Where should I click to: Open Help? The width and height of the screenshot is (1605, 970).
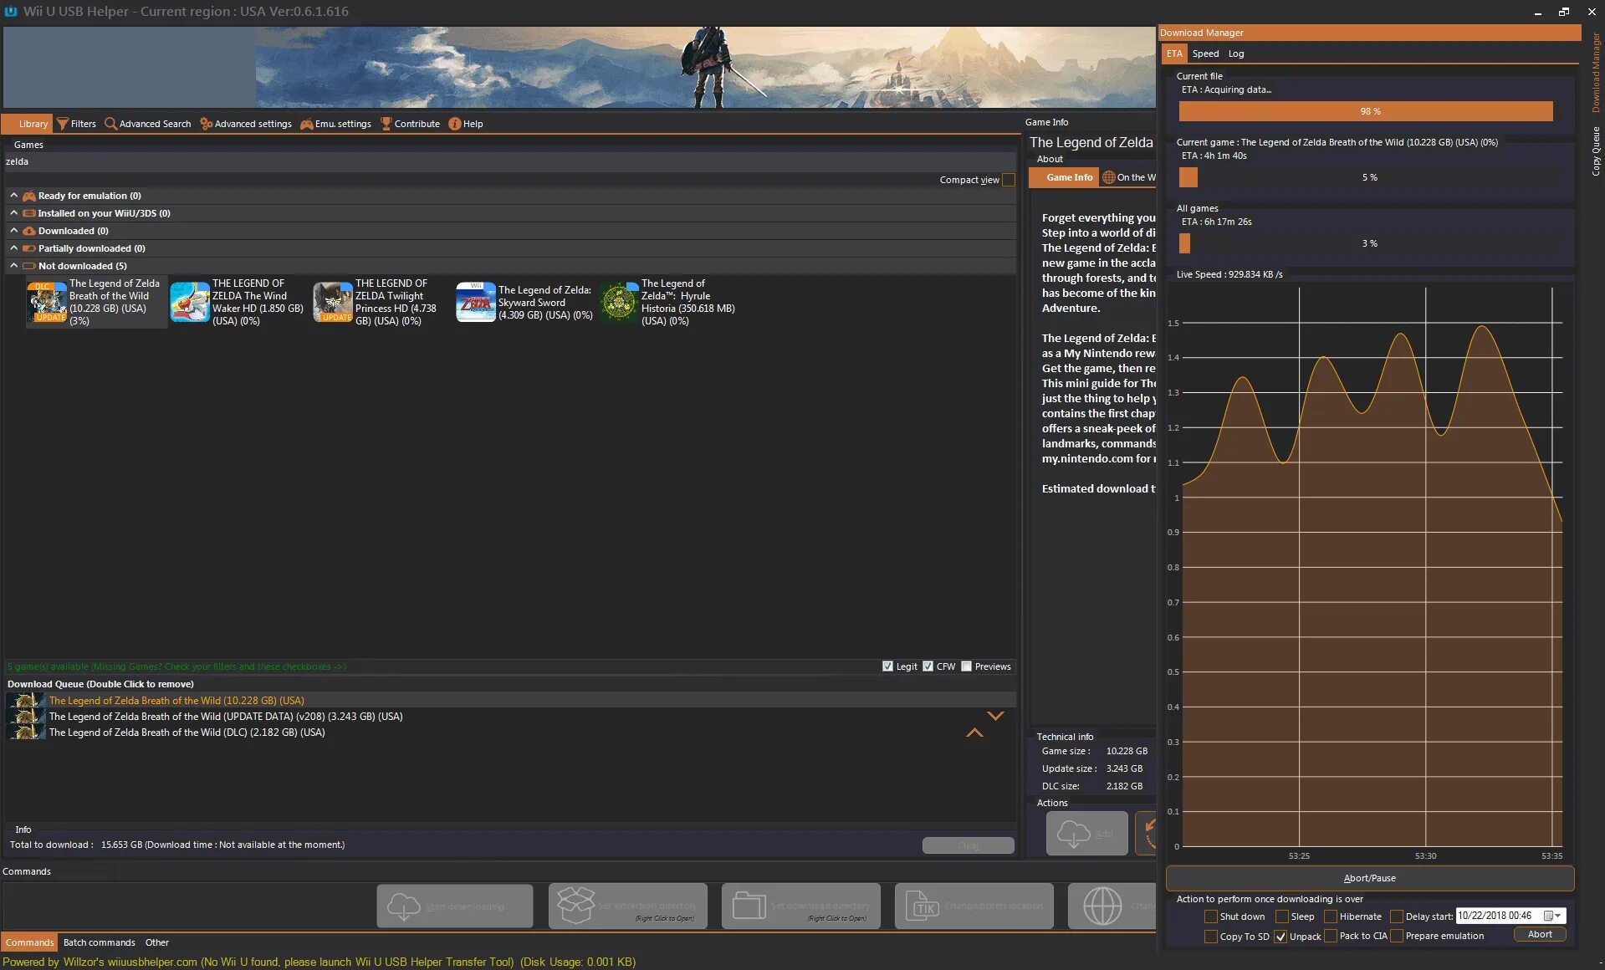[466, 124]
